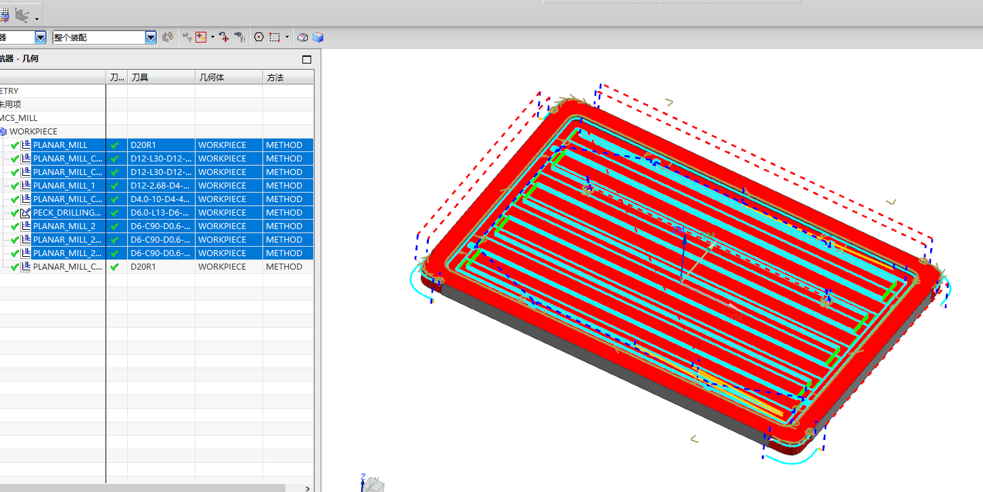Screen dimensions: 983x492
Task: Click the red-boxed crosshair filter icon
Action: click(x=201, y=37)
